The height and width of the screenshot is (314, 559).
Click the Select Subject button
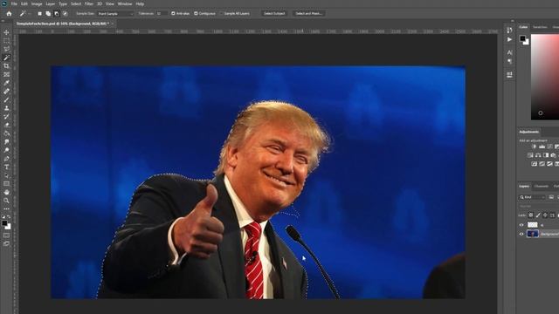(x=274, y=14)
